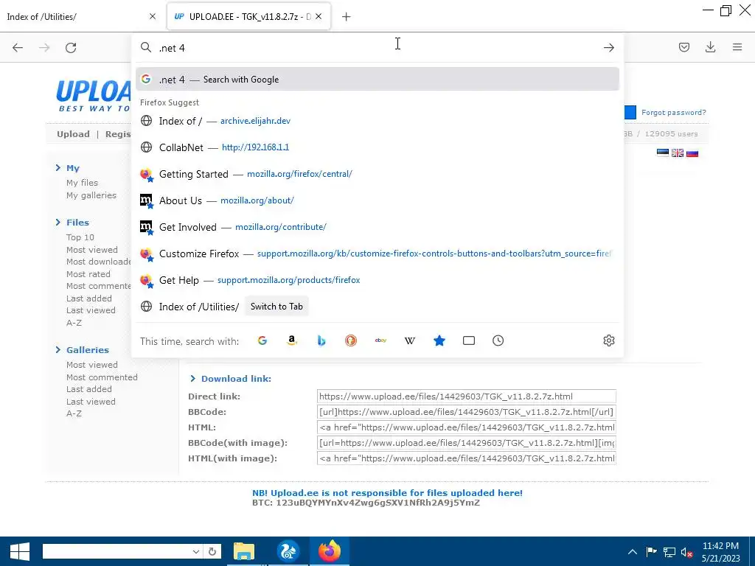Click the BBCode URL field
755x566 pixels.
coord(467,412)
